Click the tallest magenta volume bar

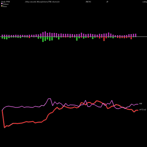45,34
